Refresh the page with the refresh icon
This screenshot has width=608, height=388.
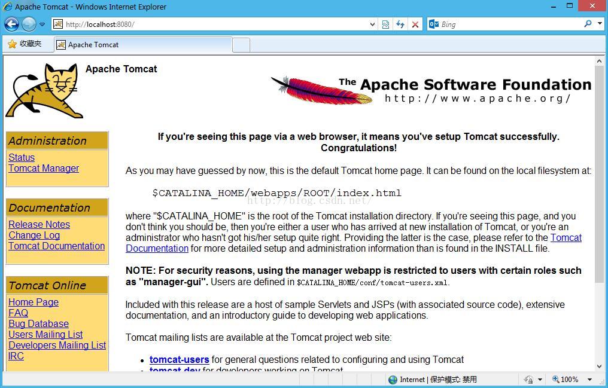click(400, 25)
